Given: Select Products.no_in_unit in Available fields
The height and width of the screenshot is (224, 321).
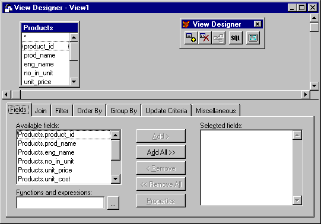Looking at the screenshot, I should 64,161.
